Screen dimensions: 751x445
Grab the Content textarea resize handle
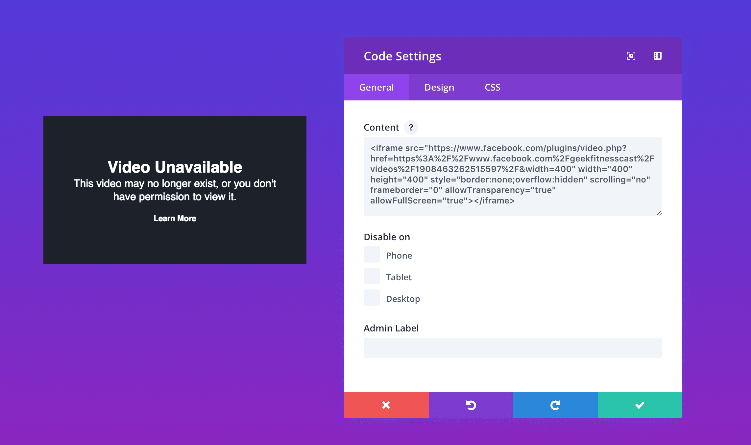tap(659, 213)
